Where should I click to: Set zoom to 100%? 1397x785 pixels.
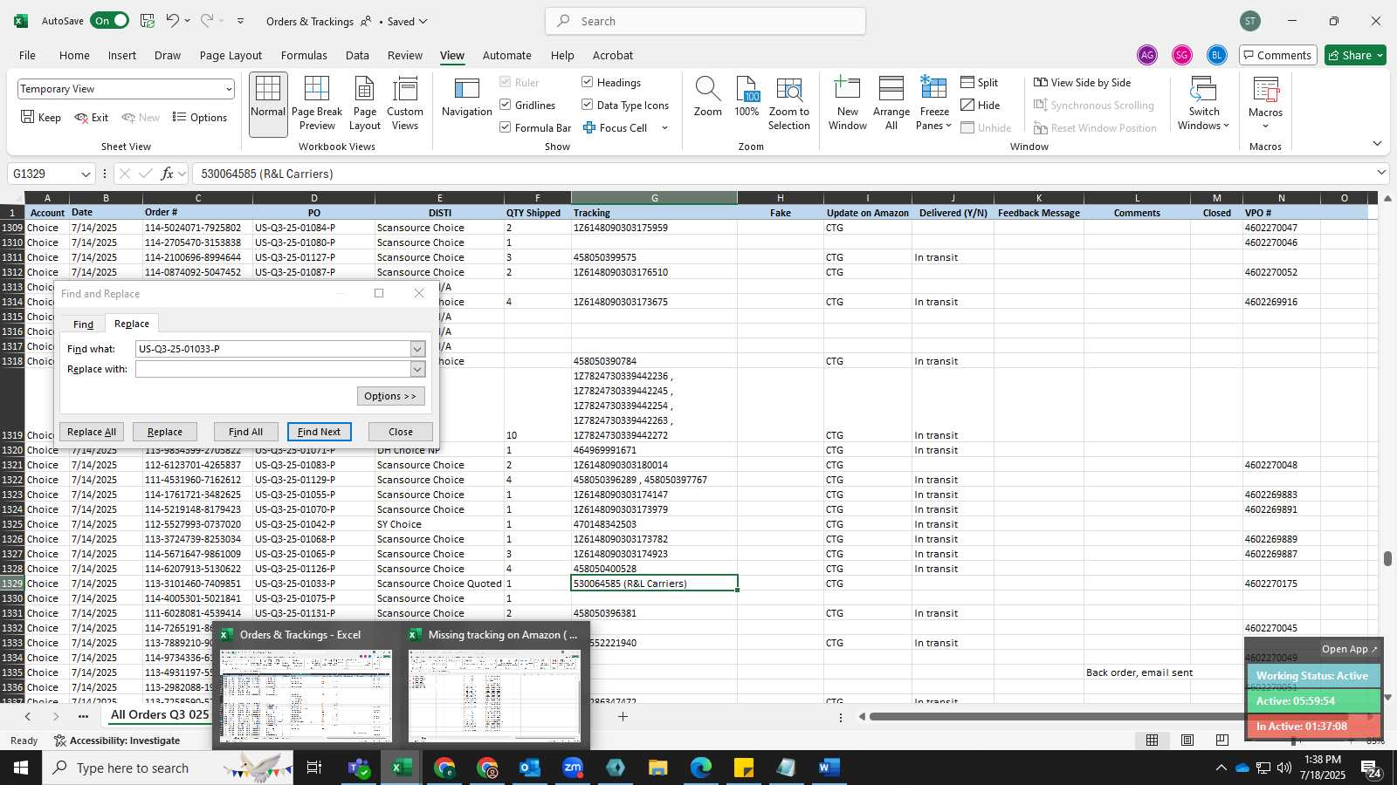747,99
